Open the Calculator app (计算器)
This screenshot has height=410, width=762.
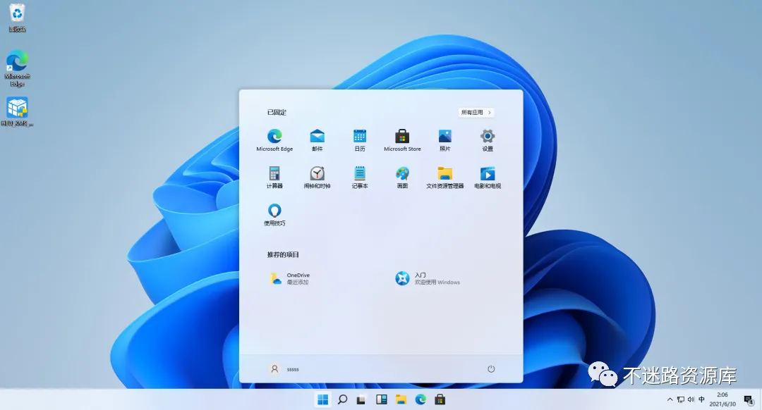pyautogui.click(x=274, y=177)
